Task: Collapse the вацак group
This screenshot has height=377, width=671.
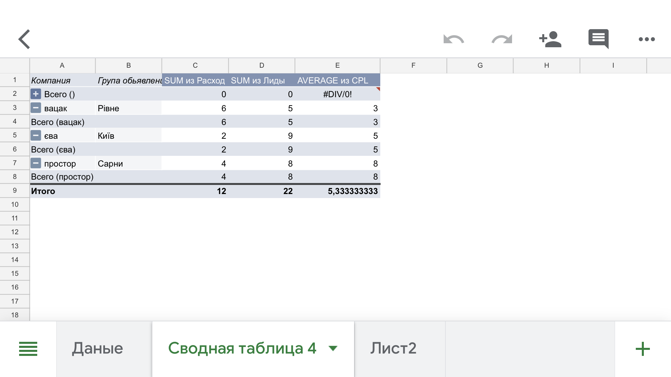Action: [x=36, y=108]
